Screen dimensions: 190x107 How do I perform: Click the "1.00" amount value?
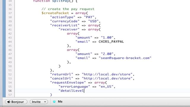107,37
